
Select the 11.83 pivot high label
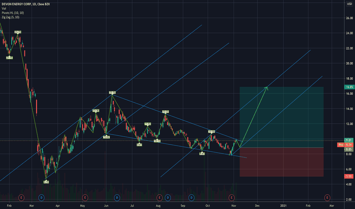148,124
